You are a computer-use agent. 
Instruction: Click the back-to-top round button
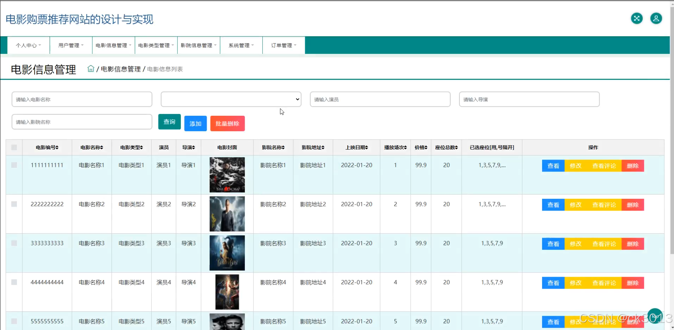click(655, 316)
